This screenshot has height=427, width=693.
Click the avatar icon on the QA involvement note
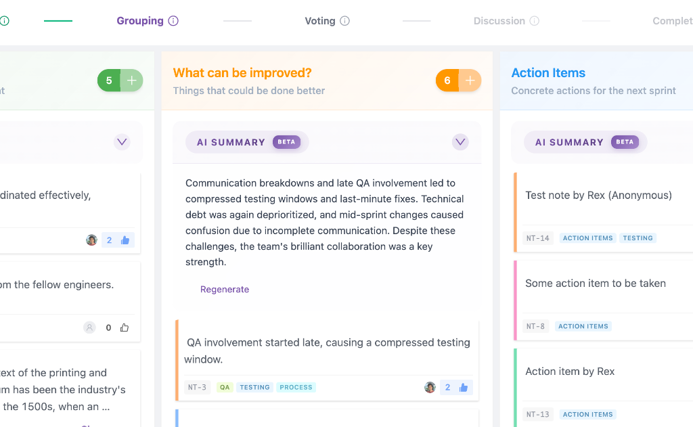[430, 387]
